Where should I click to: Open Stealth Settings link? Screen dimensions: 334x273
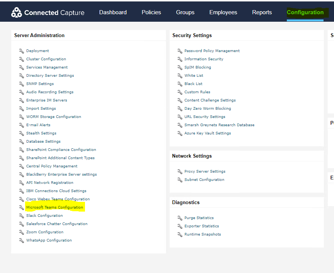pyautogui.click(x=41, y=133)
